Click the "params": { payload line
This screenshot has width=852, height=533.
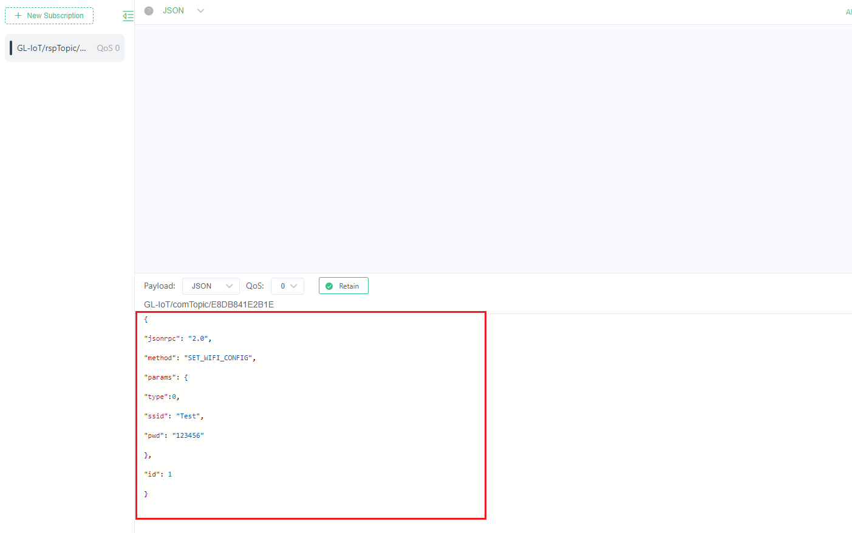click(166, 377)
